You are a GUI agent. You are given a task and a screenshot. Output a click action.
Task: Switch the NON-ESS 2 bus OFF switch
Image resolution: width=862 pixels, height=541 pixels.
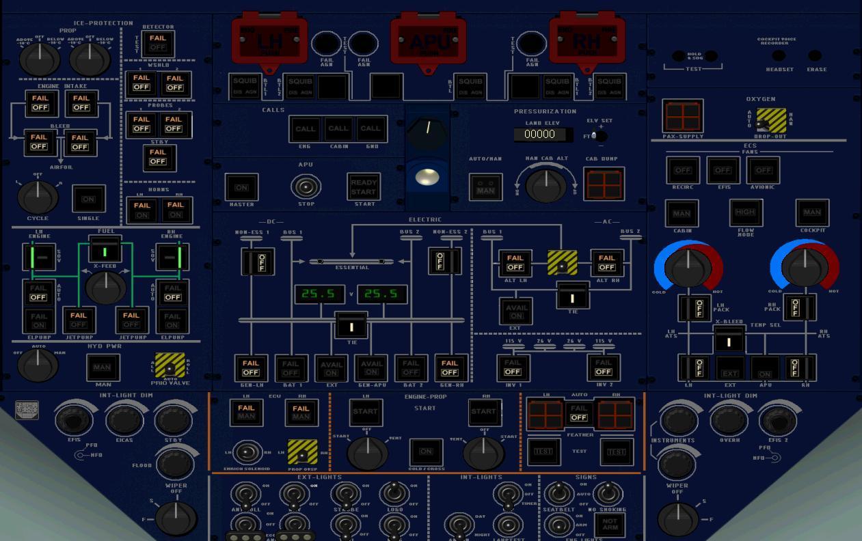pos(445,262)
